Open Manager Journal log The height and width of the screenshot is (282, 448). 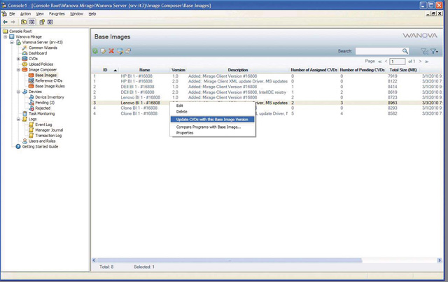point(49,130)
